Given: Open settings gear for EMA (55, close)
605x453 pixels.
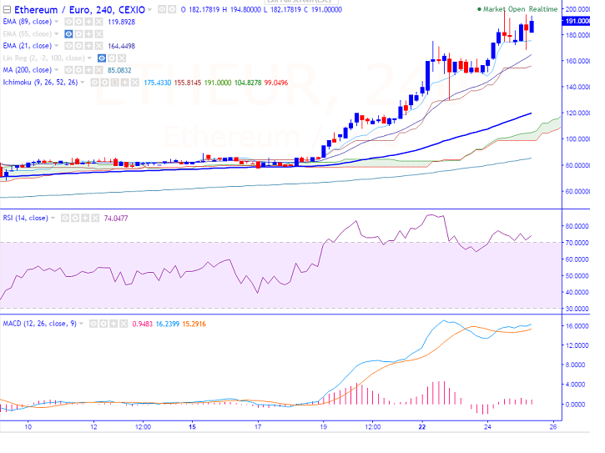Looking at the screenshot, I should (78, 34).
